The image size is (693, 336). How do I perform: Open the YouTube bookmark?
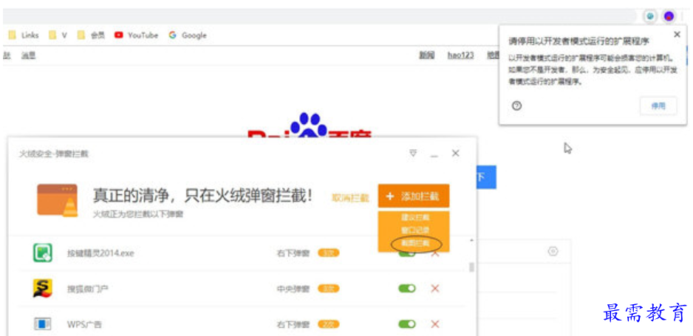[x=136, y=35]
